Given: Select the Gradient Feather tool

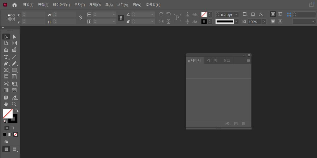Looking at the screenshot, I should tap(15, 90).
